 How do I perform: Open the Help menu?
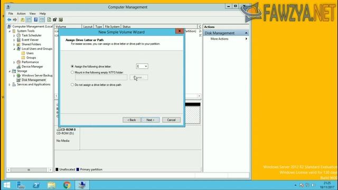pos(43,14)
